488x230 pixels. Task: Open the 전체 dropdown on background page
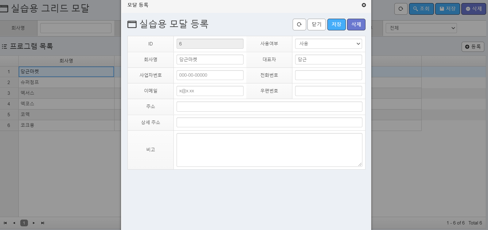coord(421,28)
